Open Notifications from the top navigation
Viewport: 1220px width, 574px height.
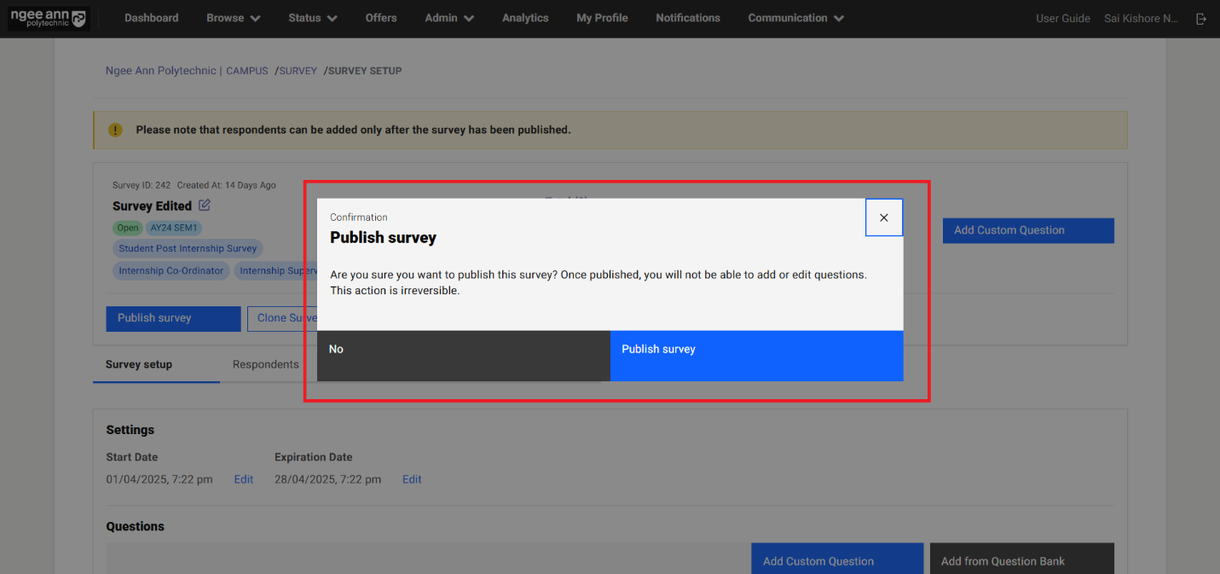coord(687,18)
